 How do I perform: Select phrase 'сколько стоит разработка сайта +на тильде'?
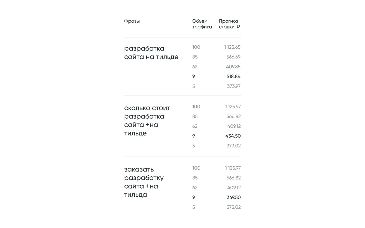click(147, 121)
